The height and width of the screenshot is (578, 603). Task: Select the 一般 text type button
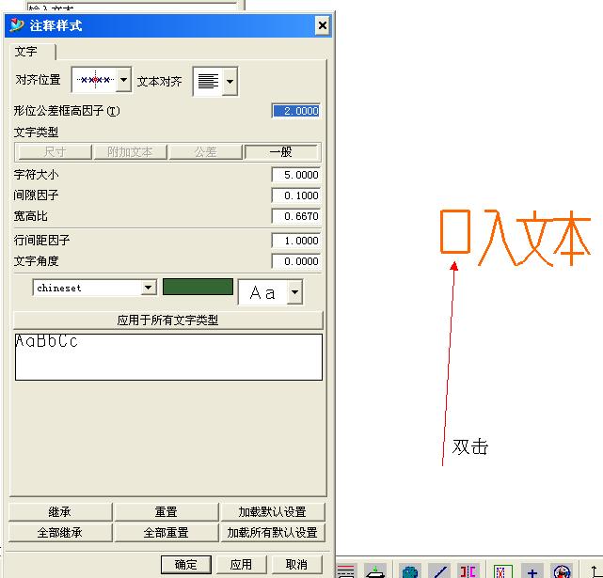(x=280, y=152)
